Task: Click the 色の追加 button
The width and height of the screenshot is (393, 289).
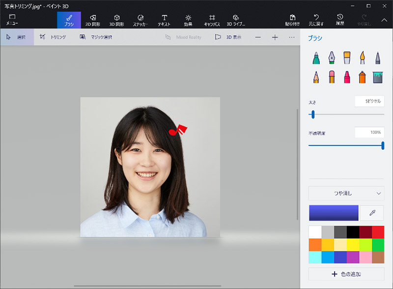Action: click(x=346, y=274)
